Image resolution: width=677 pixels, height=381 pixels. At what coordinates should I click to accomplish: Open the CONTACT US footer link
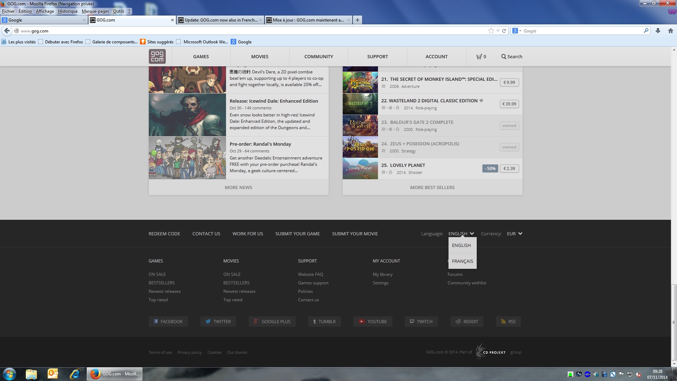coord(206,234)
